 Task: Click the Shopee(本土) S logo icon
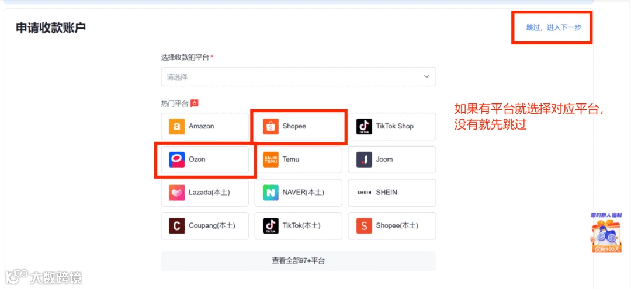coord(364,226)
